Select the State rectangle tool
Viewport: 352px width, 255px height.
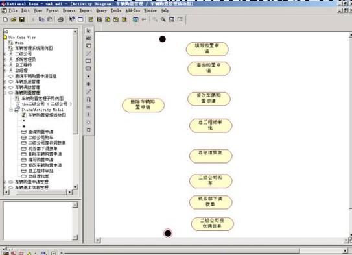point(88,61)
